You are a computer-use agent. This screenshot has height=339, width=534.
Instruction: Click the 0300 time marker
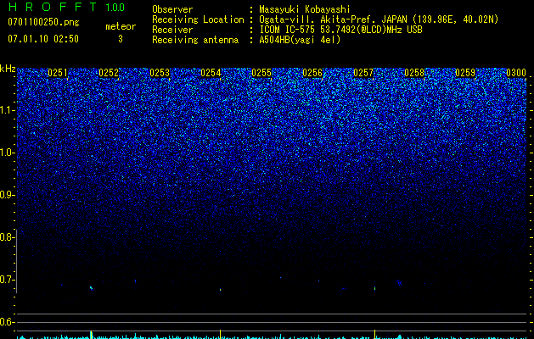coord(516,73)
